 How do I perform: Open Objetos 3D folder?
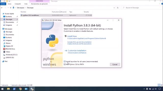click(x=9, y=46)
